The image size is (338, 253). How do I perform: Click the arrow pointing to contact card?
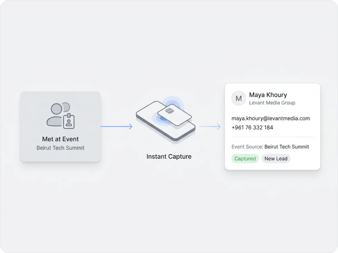pos(210,127)
